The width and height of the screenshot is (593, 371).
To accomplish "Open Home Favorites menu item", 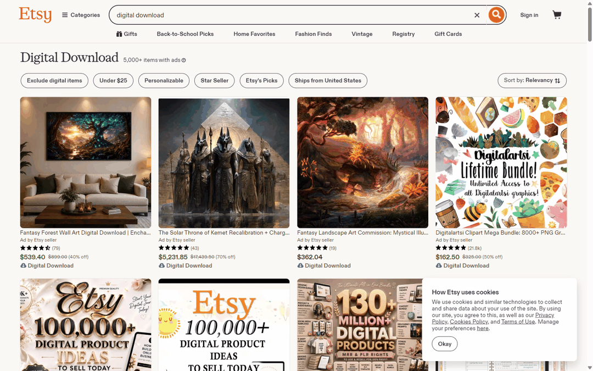I will tap(255, 34).
